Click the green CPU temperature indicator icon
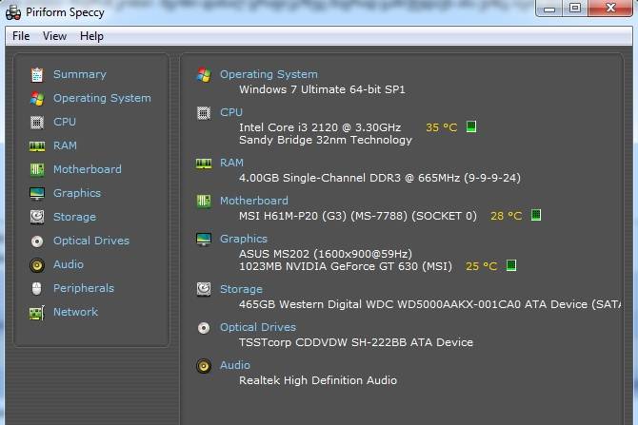The width and height of the screenshot is (638, 425). pyautogui.click(x=471, y=126)
